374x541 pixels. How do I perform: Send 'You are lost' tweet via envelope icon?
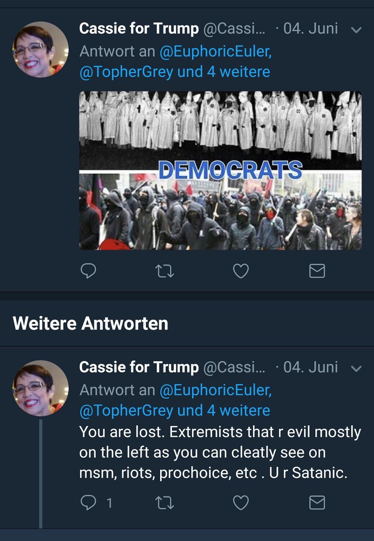point(317,503)
